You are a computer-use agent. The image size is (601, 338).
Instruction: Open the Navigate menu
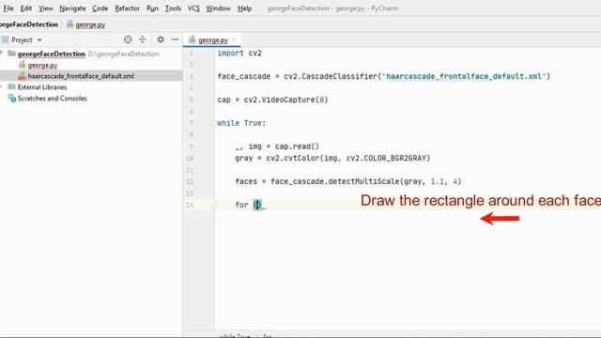(x=72, y=8)
